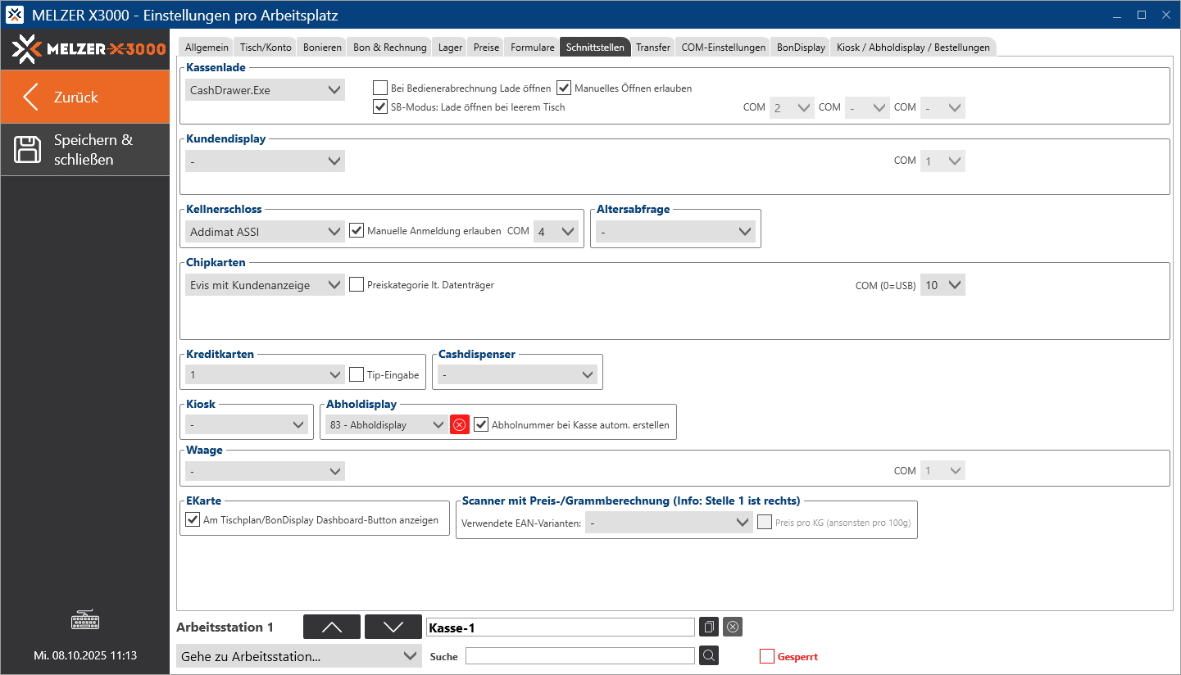Click the on-screen keyboard icon in sidebar

[85, 620]
